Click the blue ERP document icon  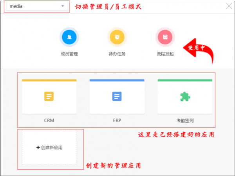[117, 96]
